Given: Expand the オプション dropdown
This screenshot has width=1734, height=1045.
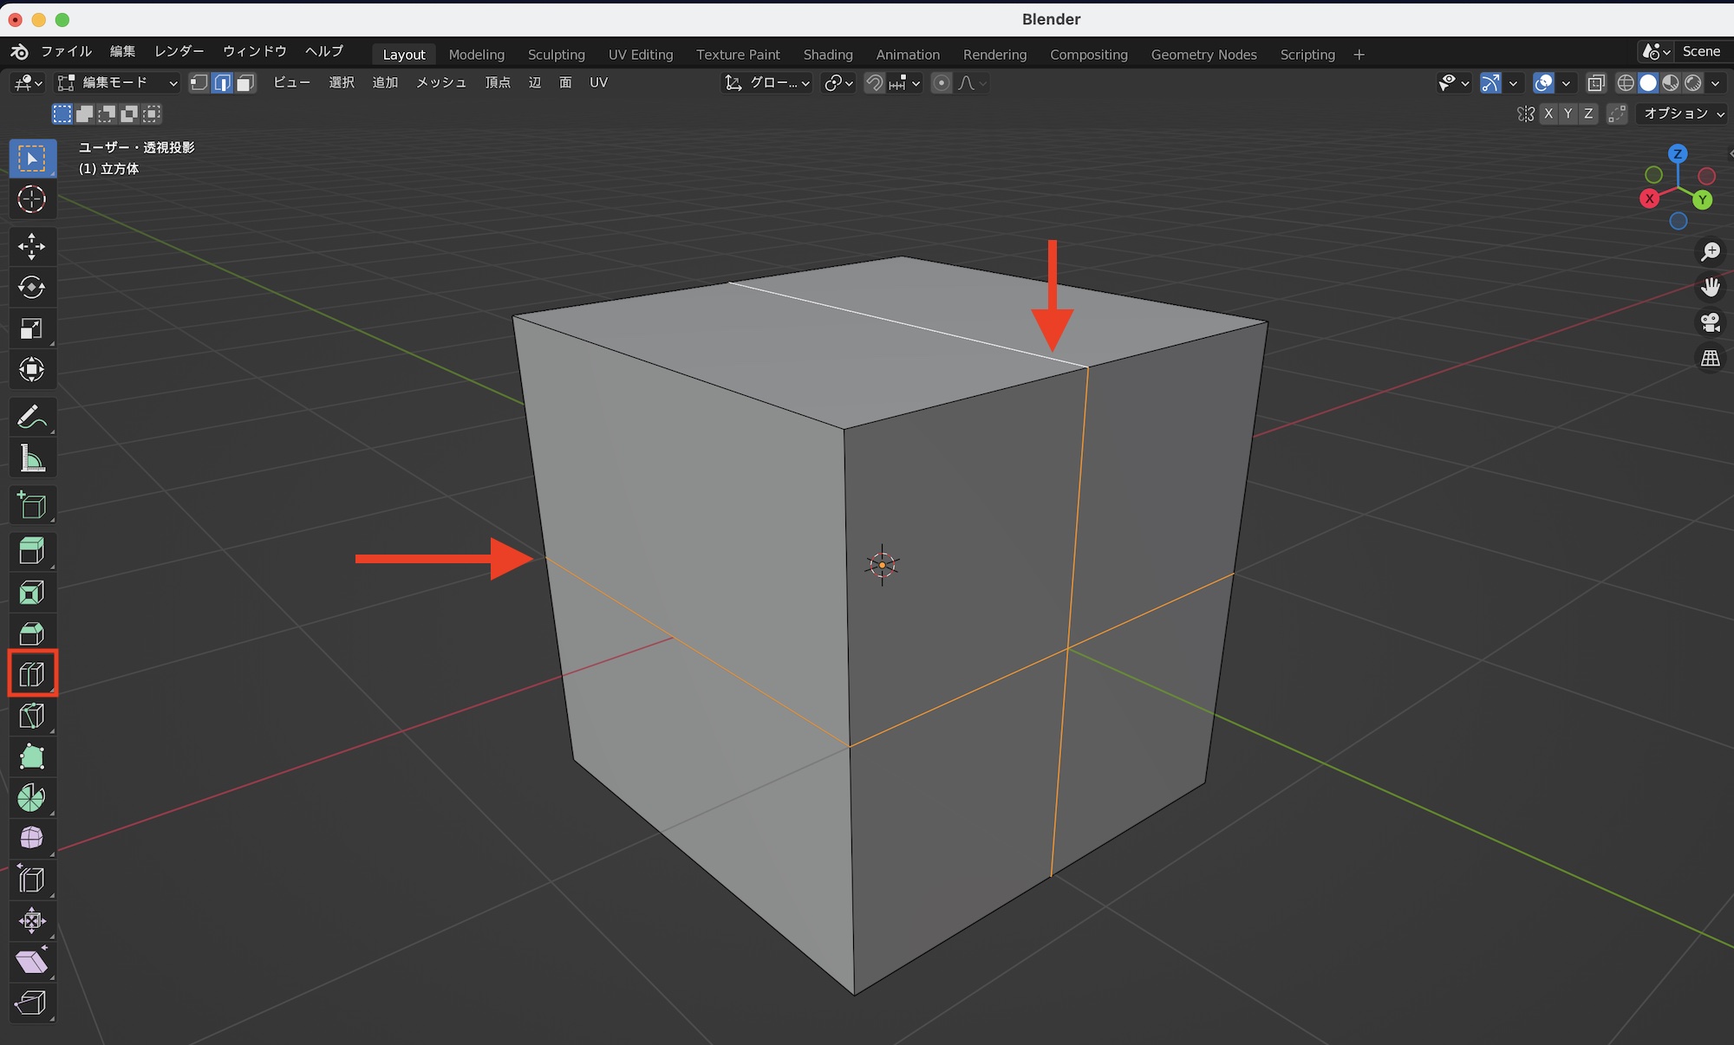Looking at the screenshot, I should pyautogui.click(x=1679, y=114).
